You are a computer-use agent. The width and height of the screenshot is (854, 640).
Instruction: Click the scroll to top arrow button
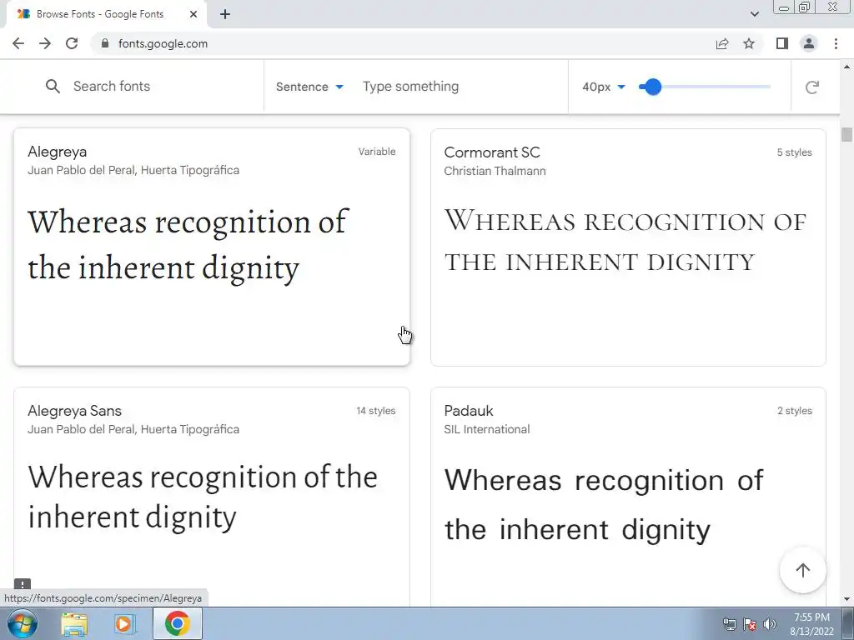(x=803, y=570)
